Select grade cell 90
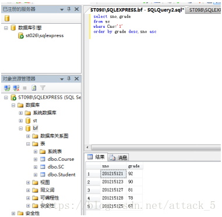The height and width of the screenshot is (217, 222). [x=135, y=182]
